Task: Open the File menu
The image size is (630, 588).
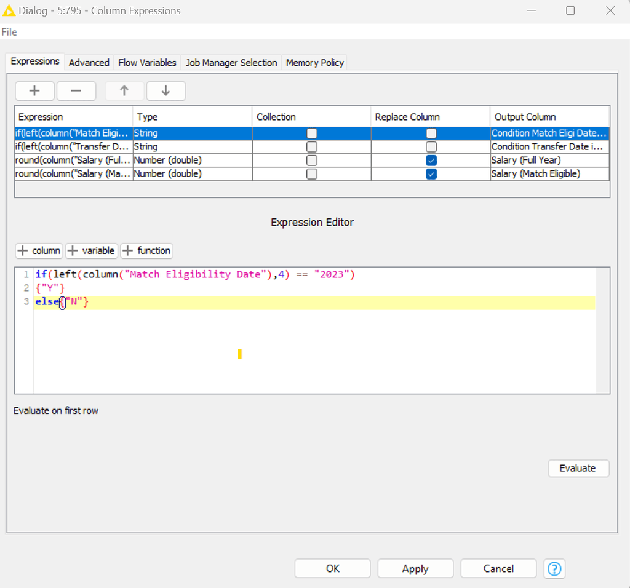Action: [9, 31]
